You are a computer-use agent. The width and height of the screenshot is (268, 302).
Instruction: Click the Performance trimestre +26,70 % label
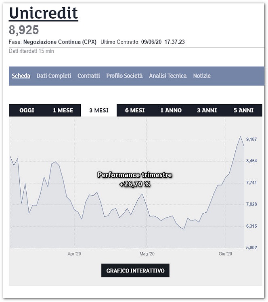135,180
